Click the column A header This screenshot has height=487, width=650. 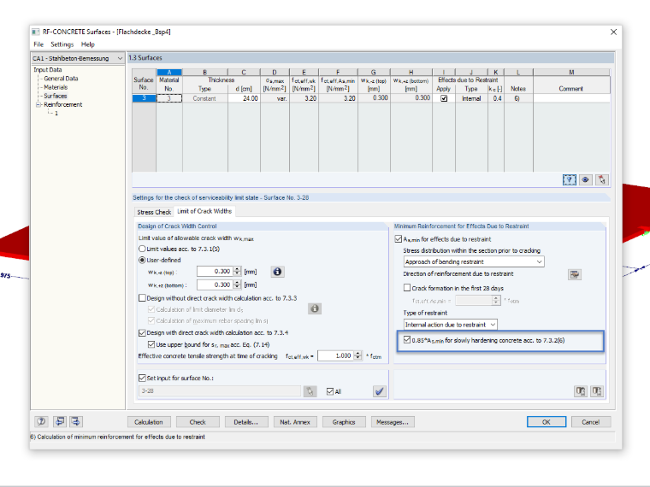[x=169, y=72]
